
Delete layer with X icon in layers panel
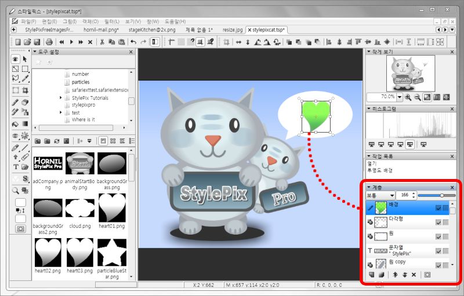tap(414, 275)
